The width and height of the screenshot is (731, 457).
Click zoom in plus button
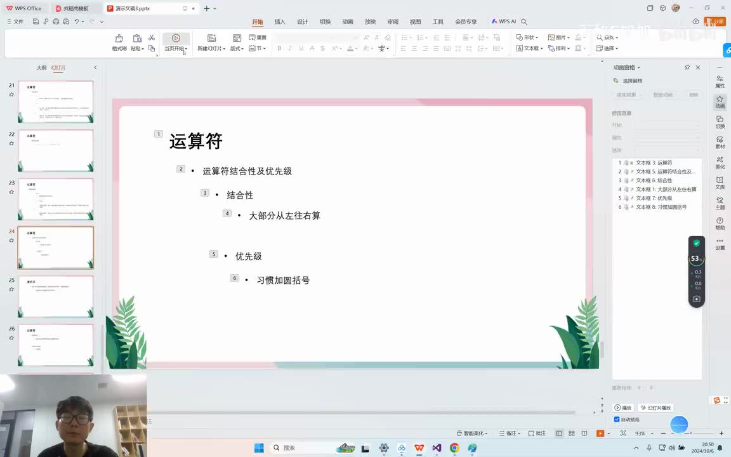click(x=721, y=434)
